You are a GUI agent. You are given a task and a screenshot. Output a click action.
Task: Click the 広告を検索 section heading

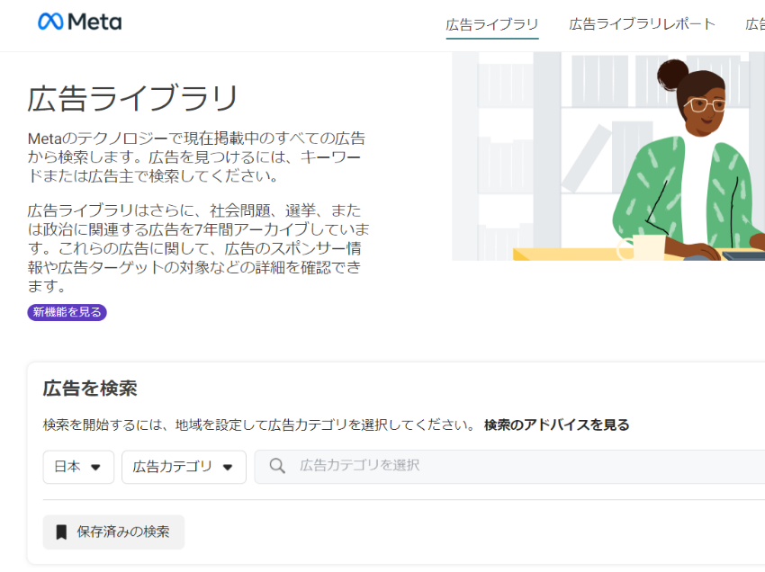point(90,389)
